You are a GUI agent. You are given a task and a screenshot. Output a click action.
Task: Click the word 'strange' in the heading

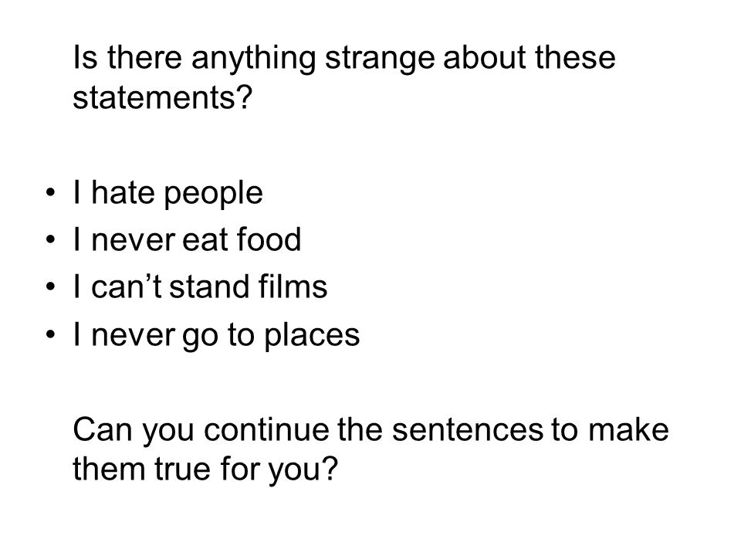[380, 59]
